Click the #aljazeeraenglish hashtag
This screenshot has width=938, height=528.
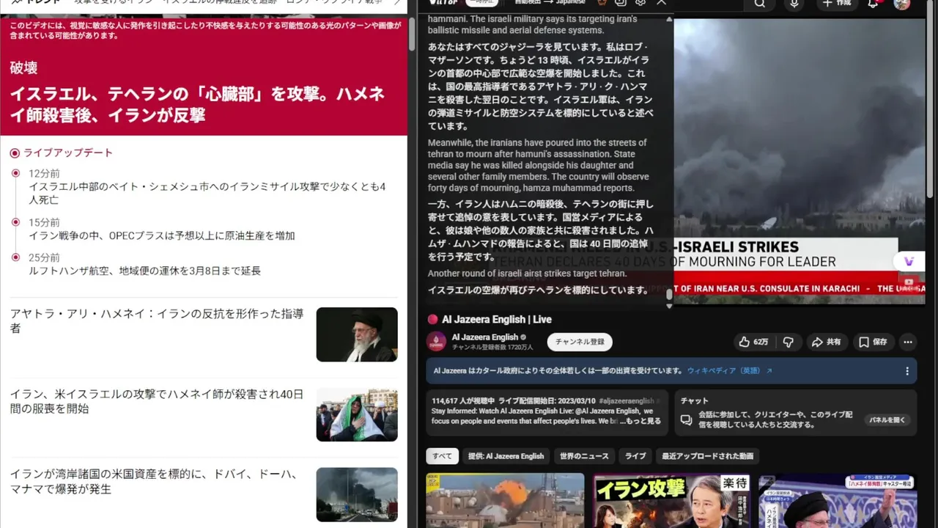point(627,401)
